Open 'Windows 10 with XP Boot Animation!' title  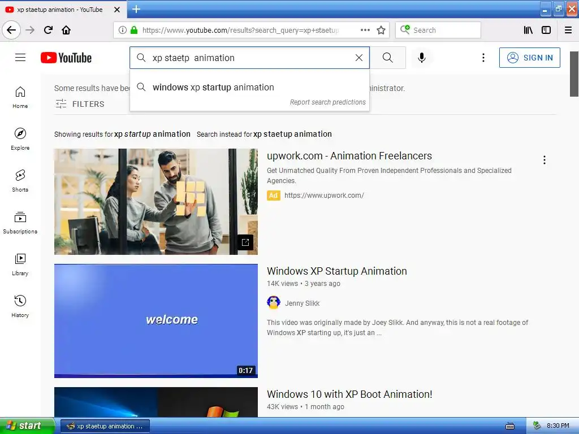(x=349, y=394)
